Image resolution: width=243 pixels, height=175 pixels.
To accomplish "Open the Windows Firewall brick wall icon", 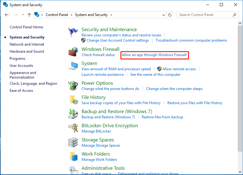I will click(73, 52).
